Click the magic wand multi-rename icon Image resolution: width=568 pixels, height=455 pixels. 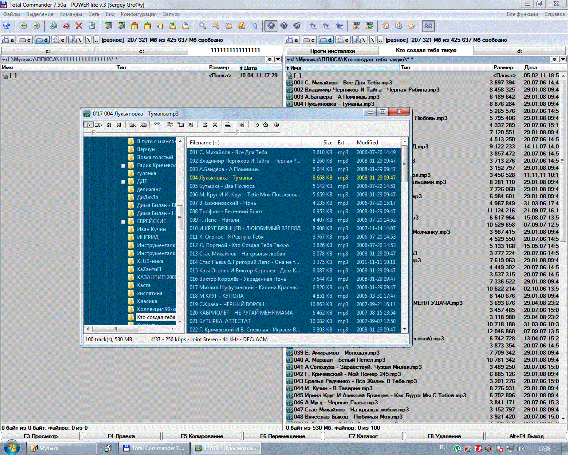click(216, 26)
